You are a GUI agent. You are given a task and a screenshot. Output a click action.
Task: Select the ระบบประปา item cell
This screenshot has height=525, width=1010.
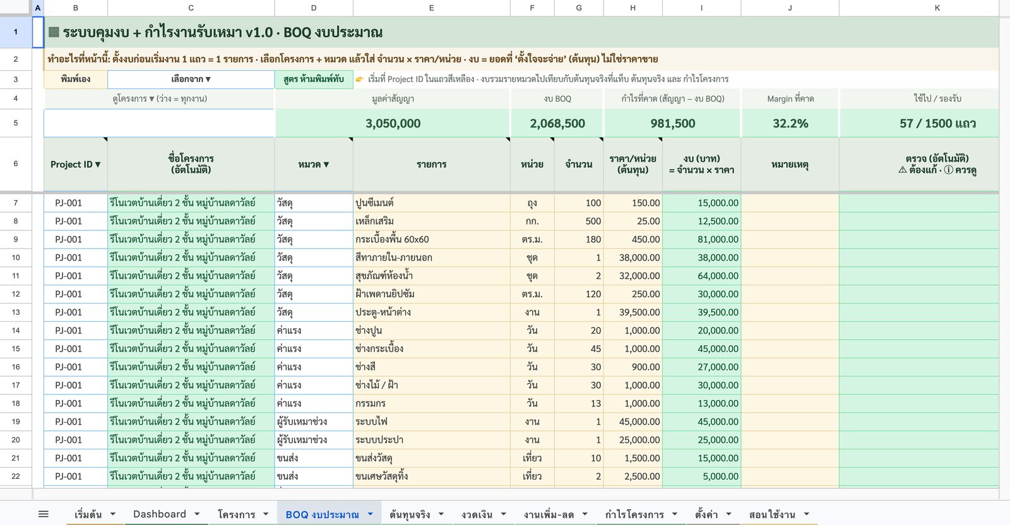click(x=431, y=440)
